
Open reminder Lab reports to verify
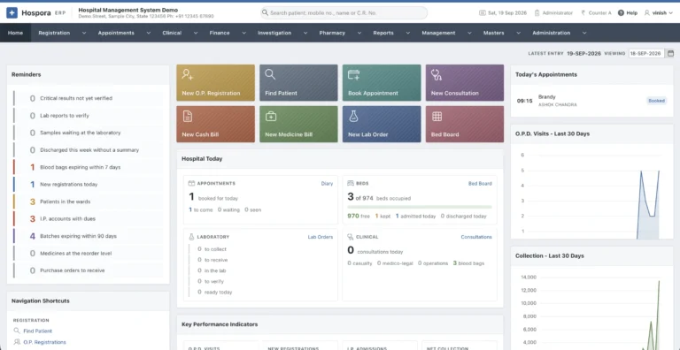pyautogui.click(x=89, y=116)
